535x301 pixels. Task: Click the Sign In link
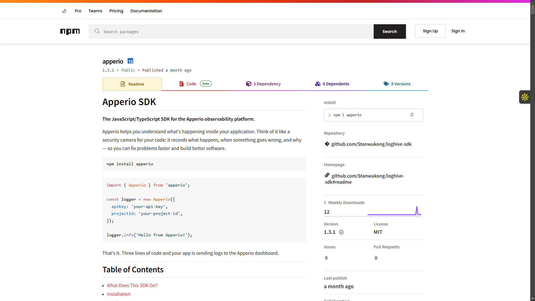point(458,31)
